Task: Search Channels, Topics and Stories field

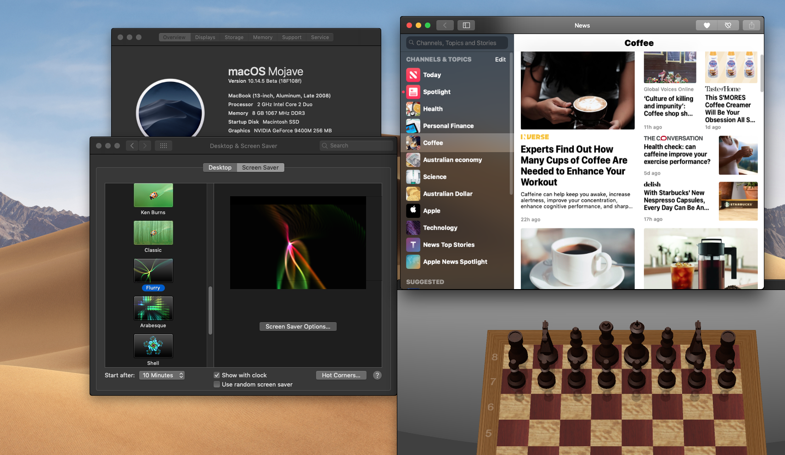Action: tap(457, 43)
